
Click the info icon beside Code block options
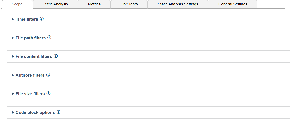click(59, 112)
